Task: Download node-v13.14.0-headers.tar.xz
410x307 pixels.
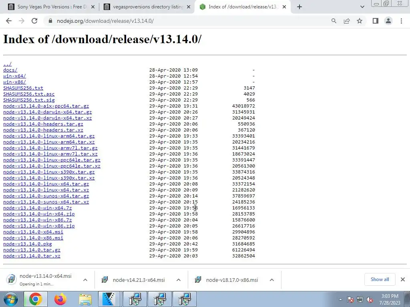Action: click(43, 130)
